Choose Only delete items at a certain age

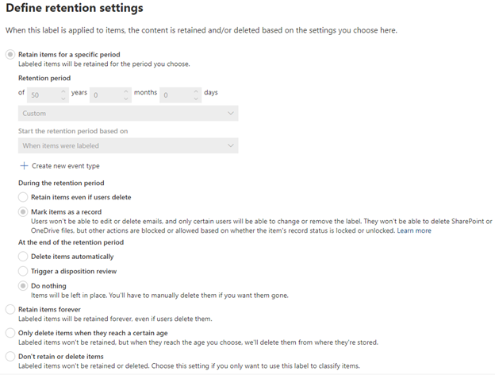(x=10, y=333)
